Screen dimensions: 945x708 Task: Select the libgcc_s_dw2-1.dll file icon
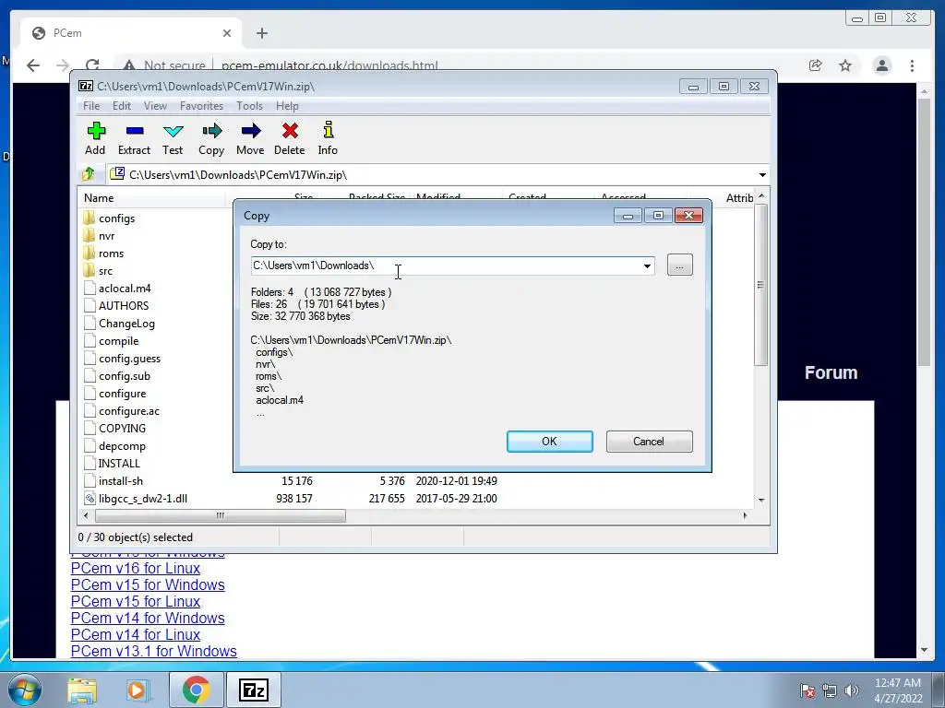90,499
